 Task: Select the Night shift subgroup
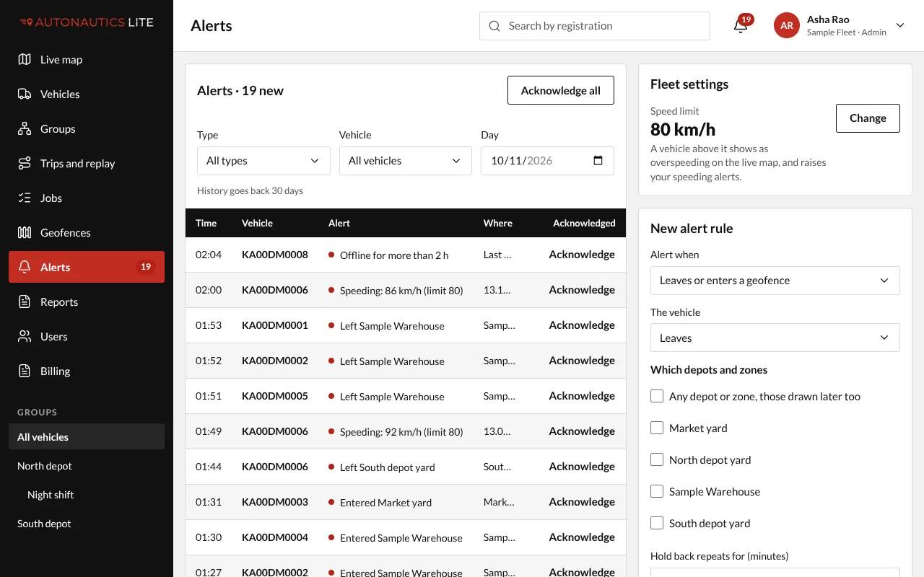coord(87,495)
